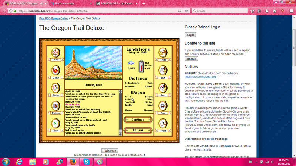The width and height of the screenshot is (296, 166).
Task: Show hidden tray icons arrow
Action: click(x=256, y=162)
